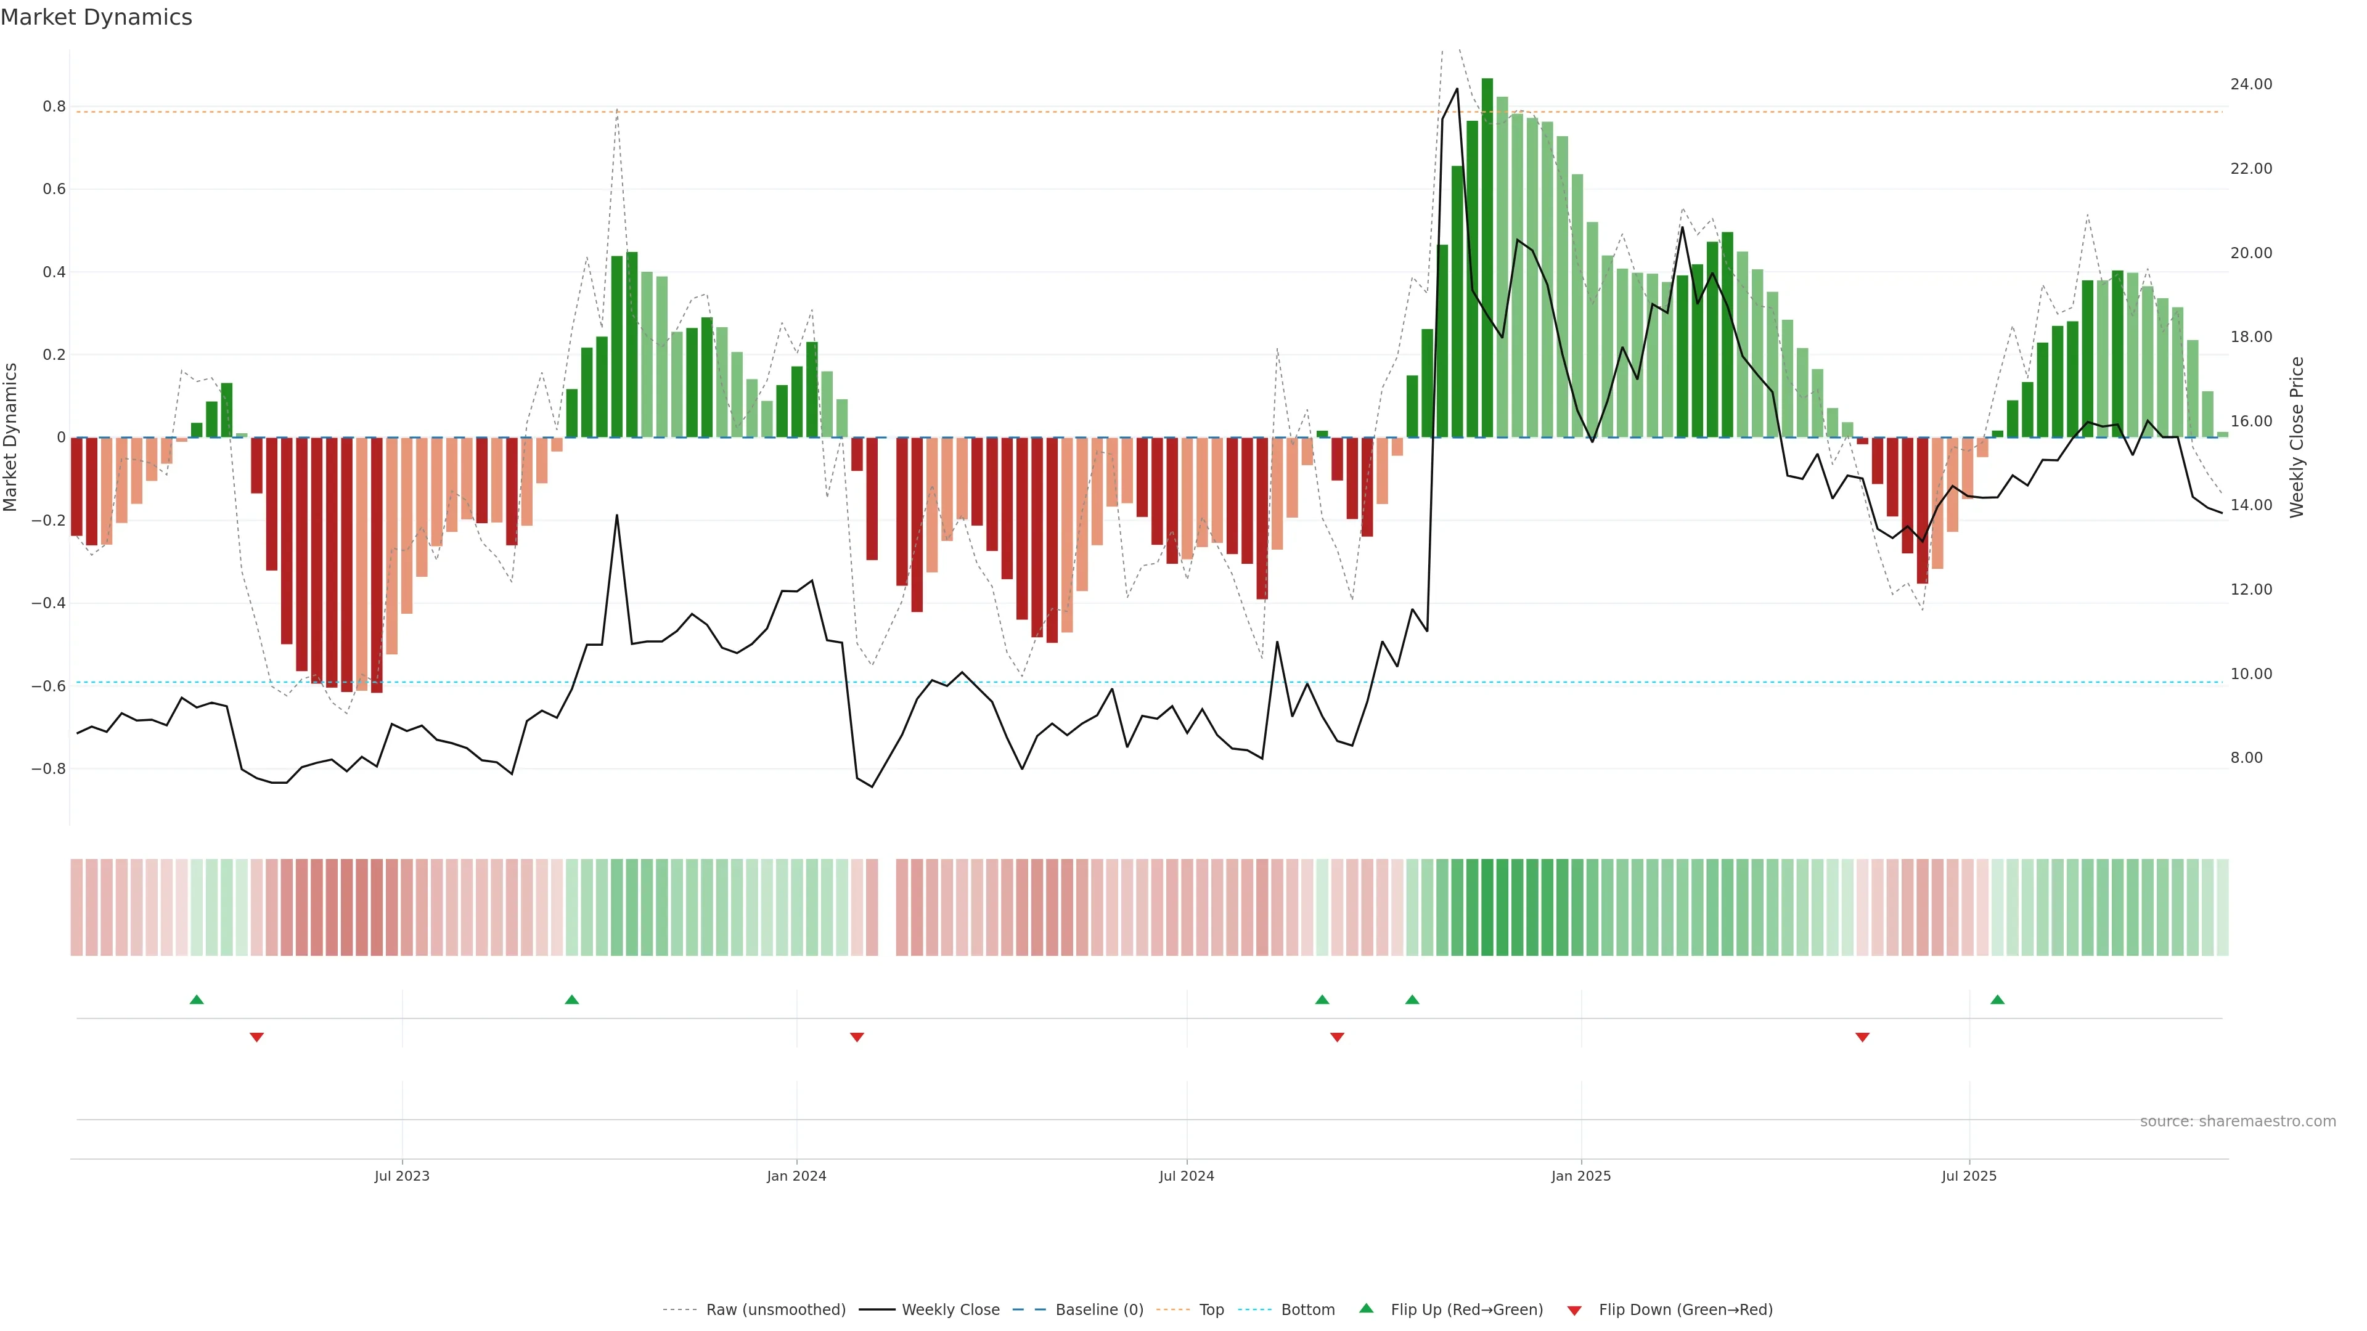Click the green flip-up marker just after Jul 2025
Screen dimensions: 2367x1331
[x=1997, y=999]
